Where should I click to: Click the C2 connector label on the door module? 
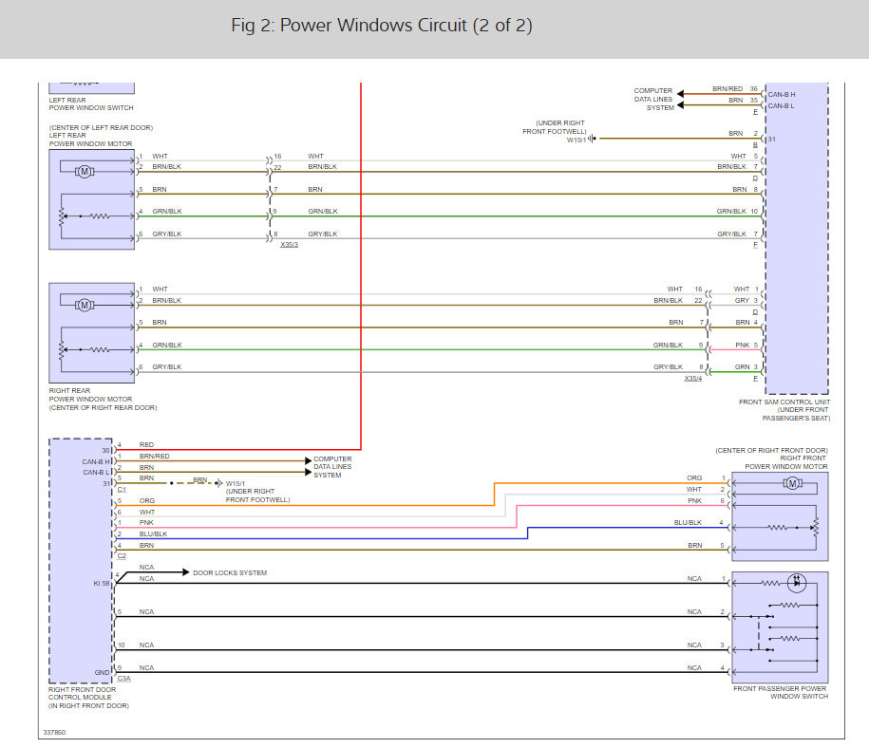(122, 555)
